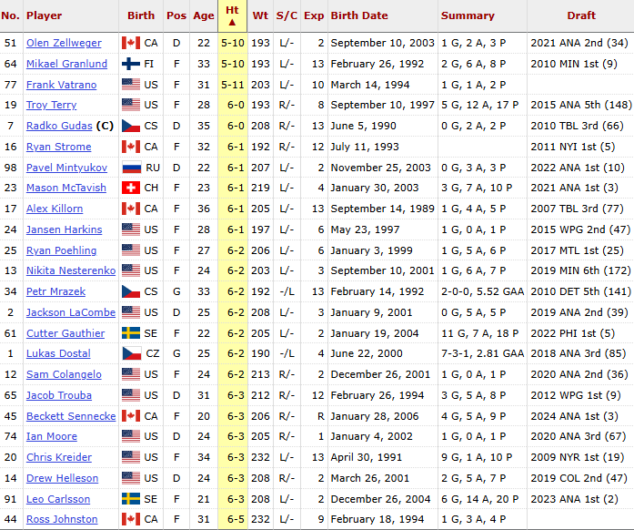The height and width of the screenshot is (530, 634).
Task: Sort by Exp column header
Action: pyautogui.click(x=314, y=15)
